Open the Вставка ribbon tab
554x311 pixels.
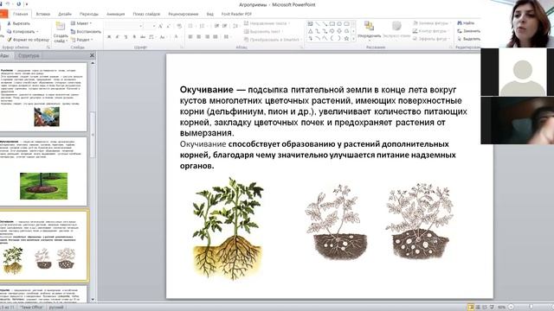pos(43,14)
